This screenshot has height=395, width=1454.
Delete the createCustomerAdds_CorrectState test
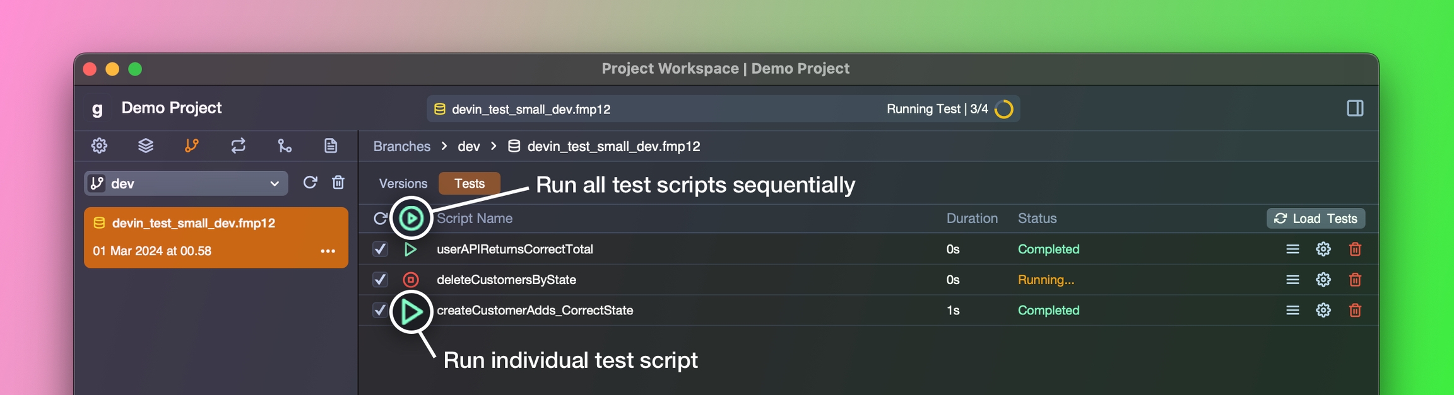pyautogui.click(x=1355, y=310)
